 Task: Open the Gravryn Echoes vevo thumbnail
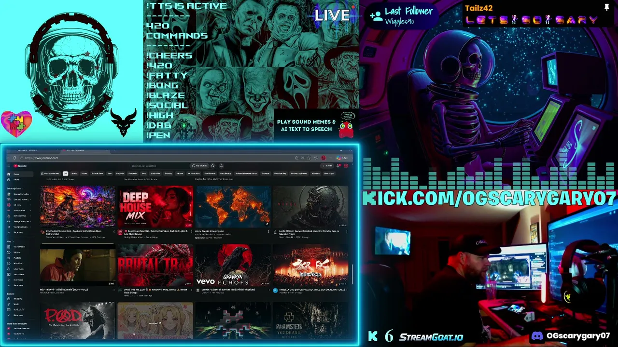[233, 265]
